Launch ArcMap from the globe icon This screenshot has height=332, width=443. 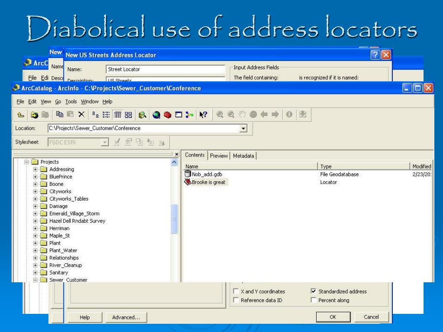point(156,115)
